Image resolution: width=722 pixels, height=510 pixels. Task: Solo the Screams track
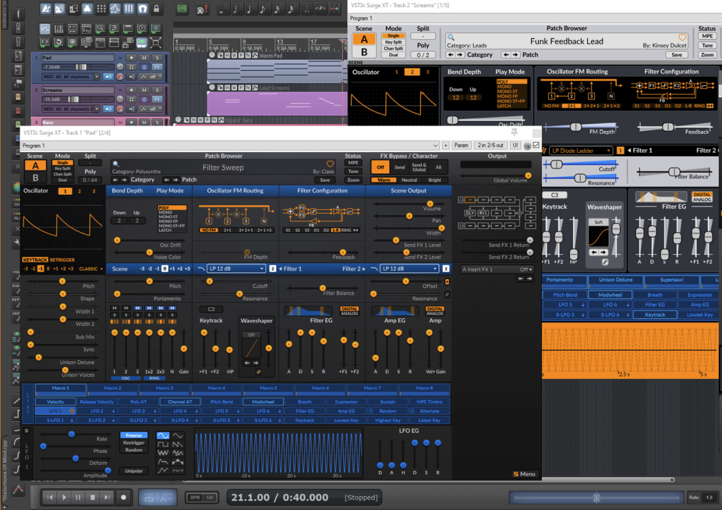coord(157,90)
